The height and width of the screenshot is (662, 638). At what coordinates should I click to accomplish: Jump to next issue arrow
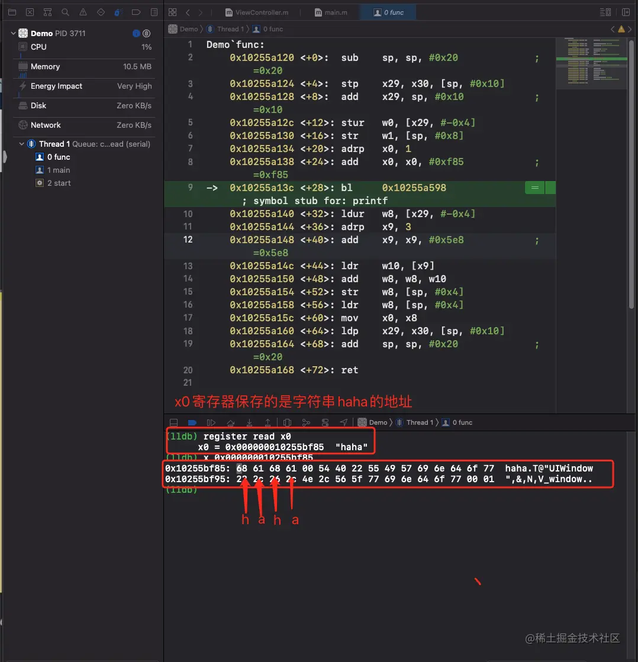point(630,29)
